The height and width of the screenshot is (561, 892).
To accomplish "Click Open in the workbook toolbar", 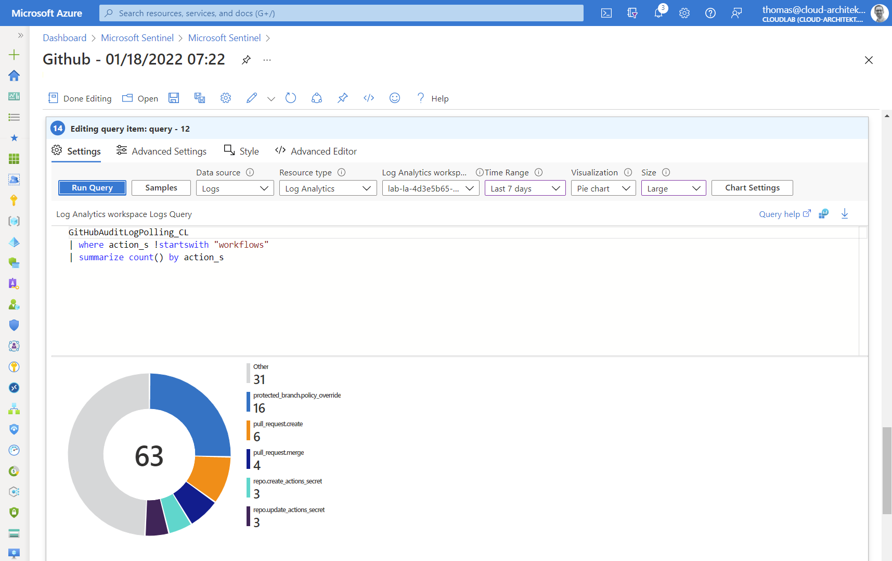I will pos(140,98).
